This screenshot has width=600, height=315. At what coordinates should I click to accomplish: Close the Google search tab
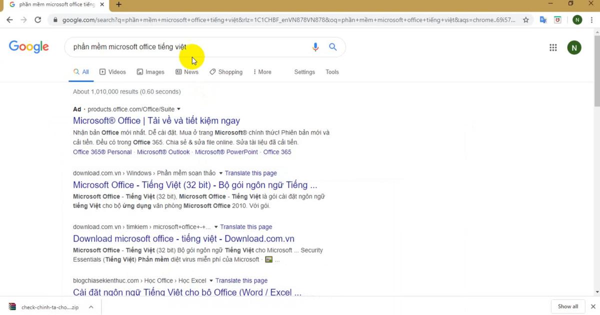point(102,4)
